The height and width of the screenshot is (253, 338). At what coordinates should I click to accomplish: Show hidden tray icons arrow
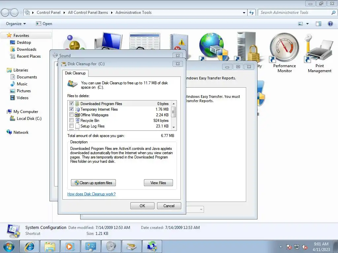(281, 247)
